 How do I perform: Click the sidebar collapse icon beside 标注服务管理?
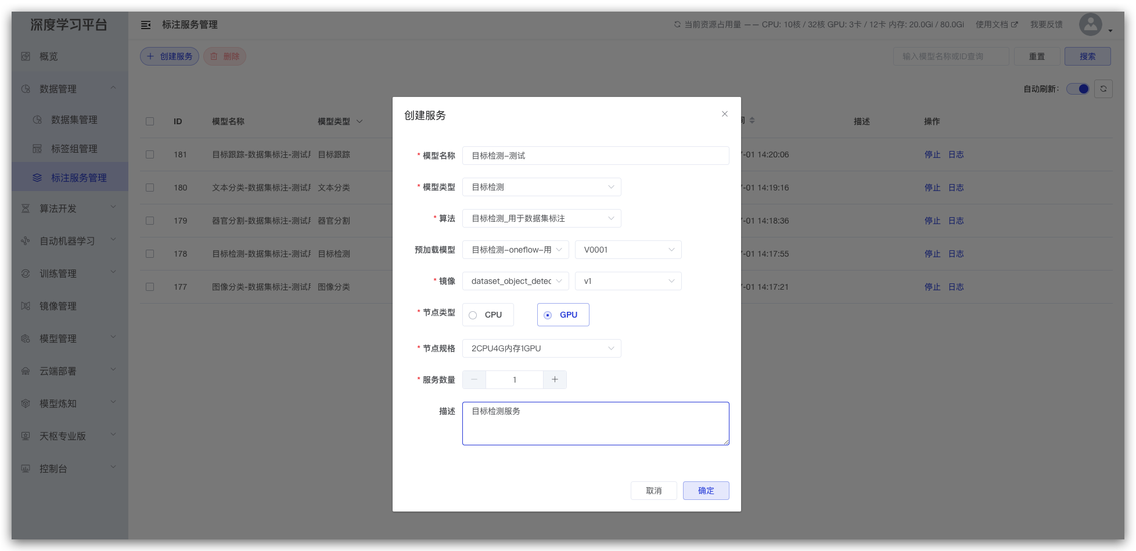tap(146, 25)
